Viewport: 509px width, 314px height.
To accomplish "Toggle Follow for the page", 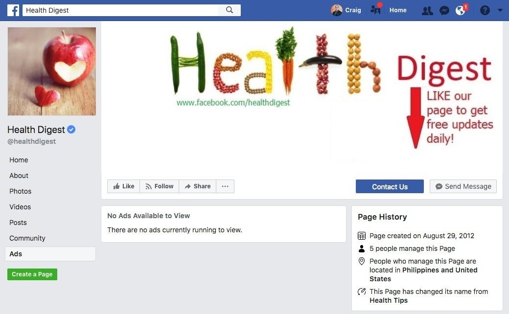I will tap(160, 186).
